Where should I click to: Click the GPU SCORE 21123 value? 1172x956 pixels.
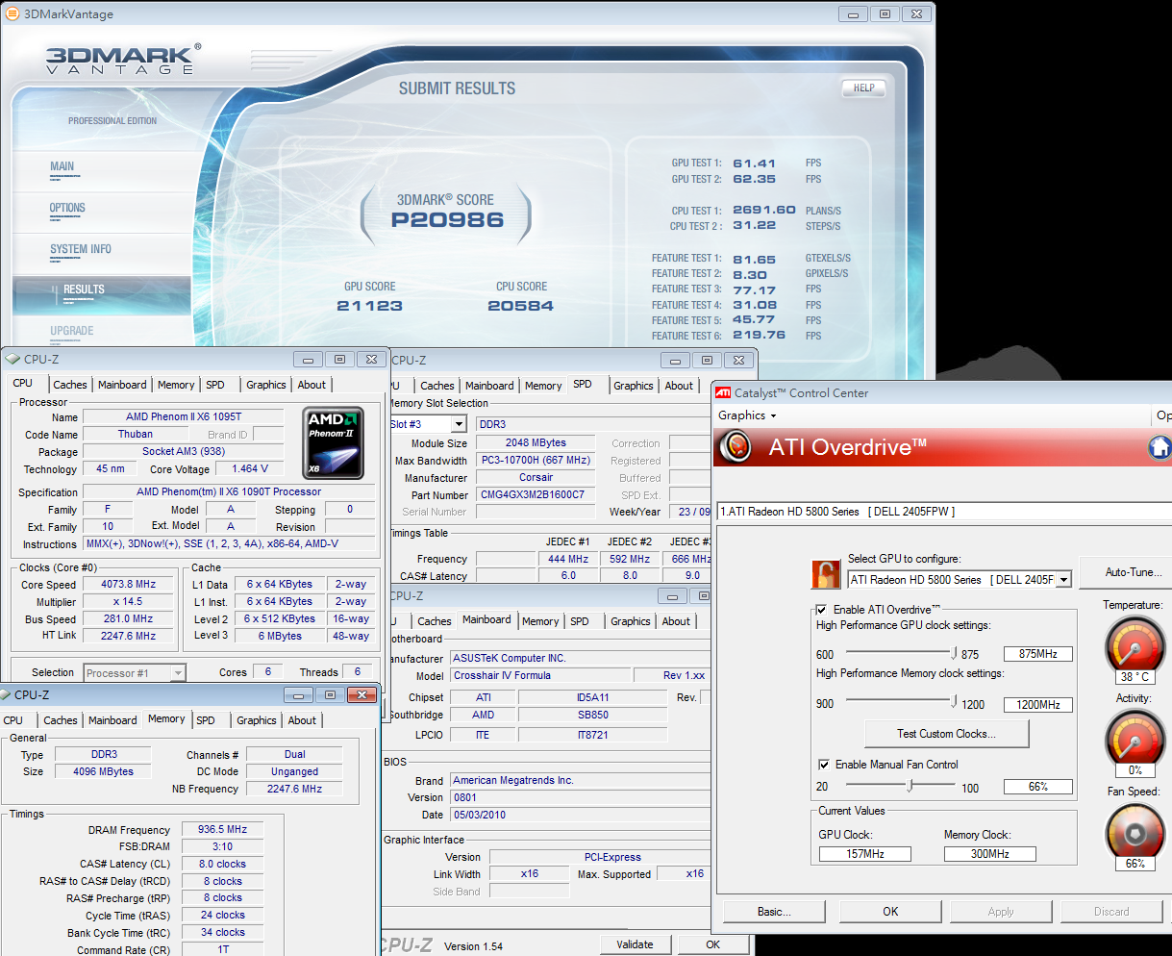click(x=369, y=306)
